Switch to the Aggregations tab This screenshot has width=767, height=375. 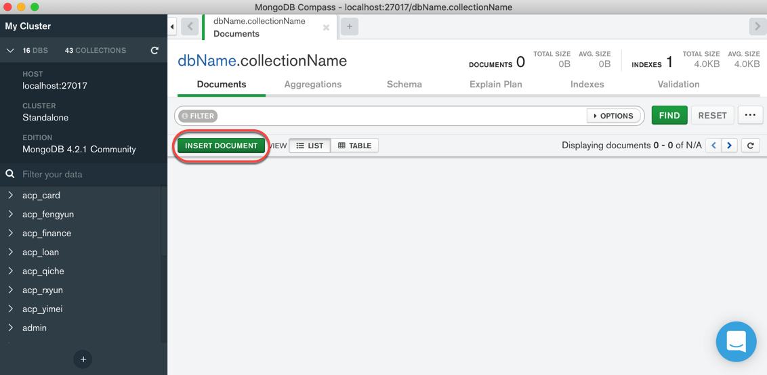tap(313, 85)
